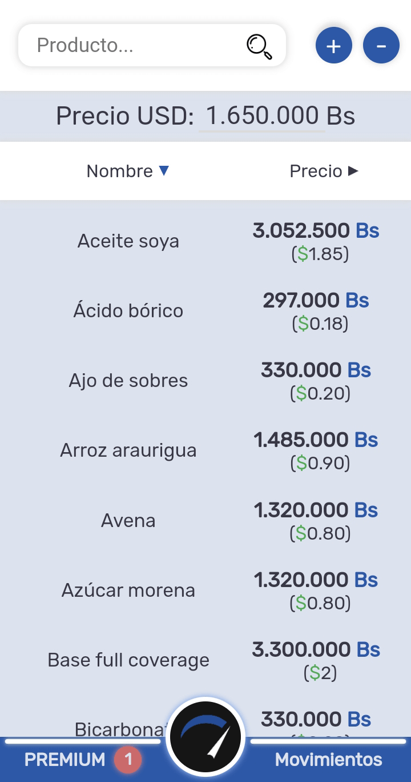This screenshot has height=782, width=411.
Task: Open the PREMIUM tab
Action: click(65, 760)
